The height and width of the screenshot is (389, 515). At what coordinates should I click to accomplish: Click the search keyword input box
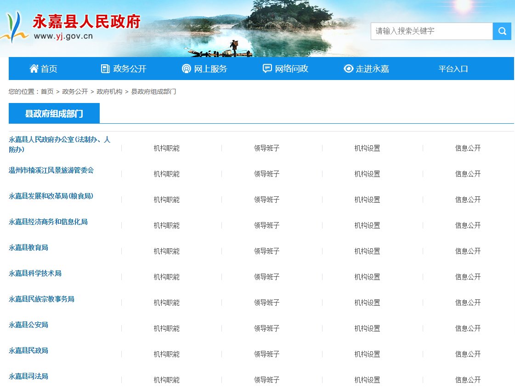431,31
